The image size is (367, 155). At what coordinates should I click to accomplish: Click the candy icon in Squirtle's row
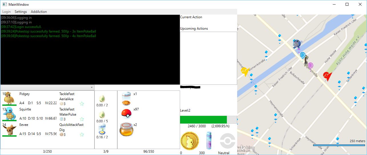pyautogui.click(x=61, y=119)
